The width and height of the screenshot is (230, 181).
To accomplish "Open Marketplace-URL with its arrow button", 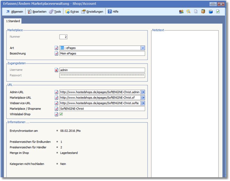I will click(143, 98).
